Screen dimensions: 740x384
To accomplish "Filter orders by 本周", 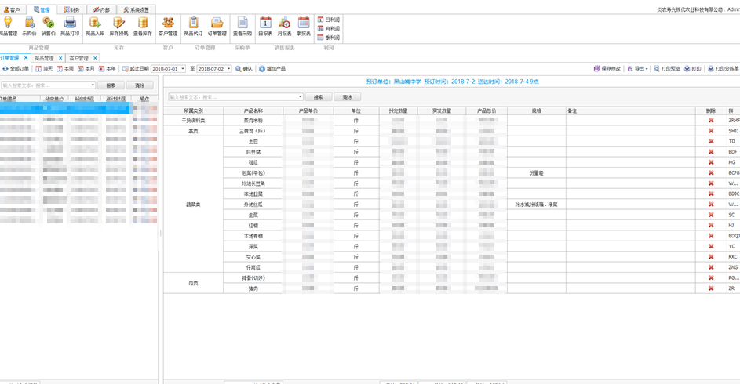I will pyautogui.click(x=65, y=69).
